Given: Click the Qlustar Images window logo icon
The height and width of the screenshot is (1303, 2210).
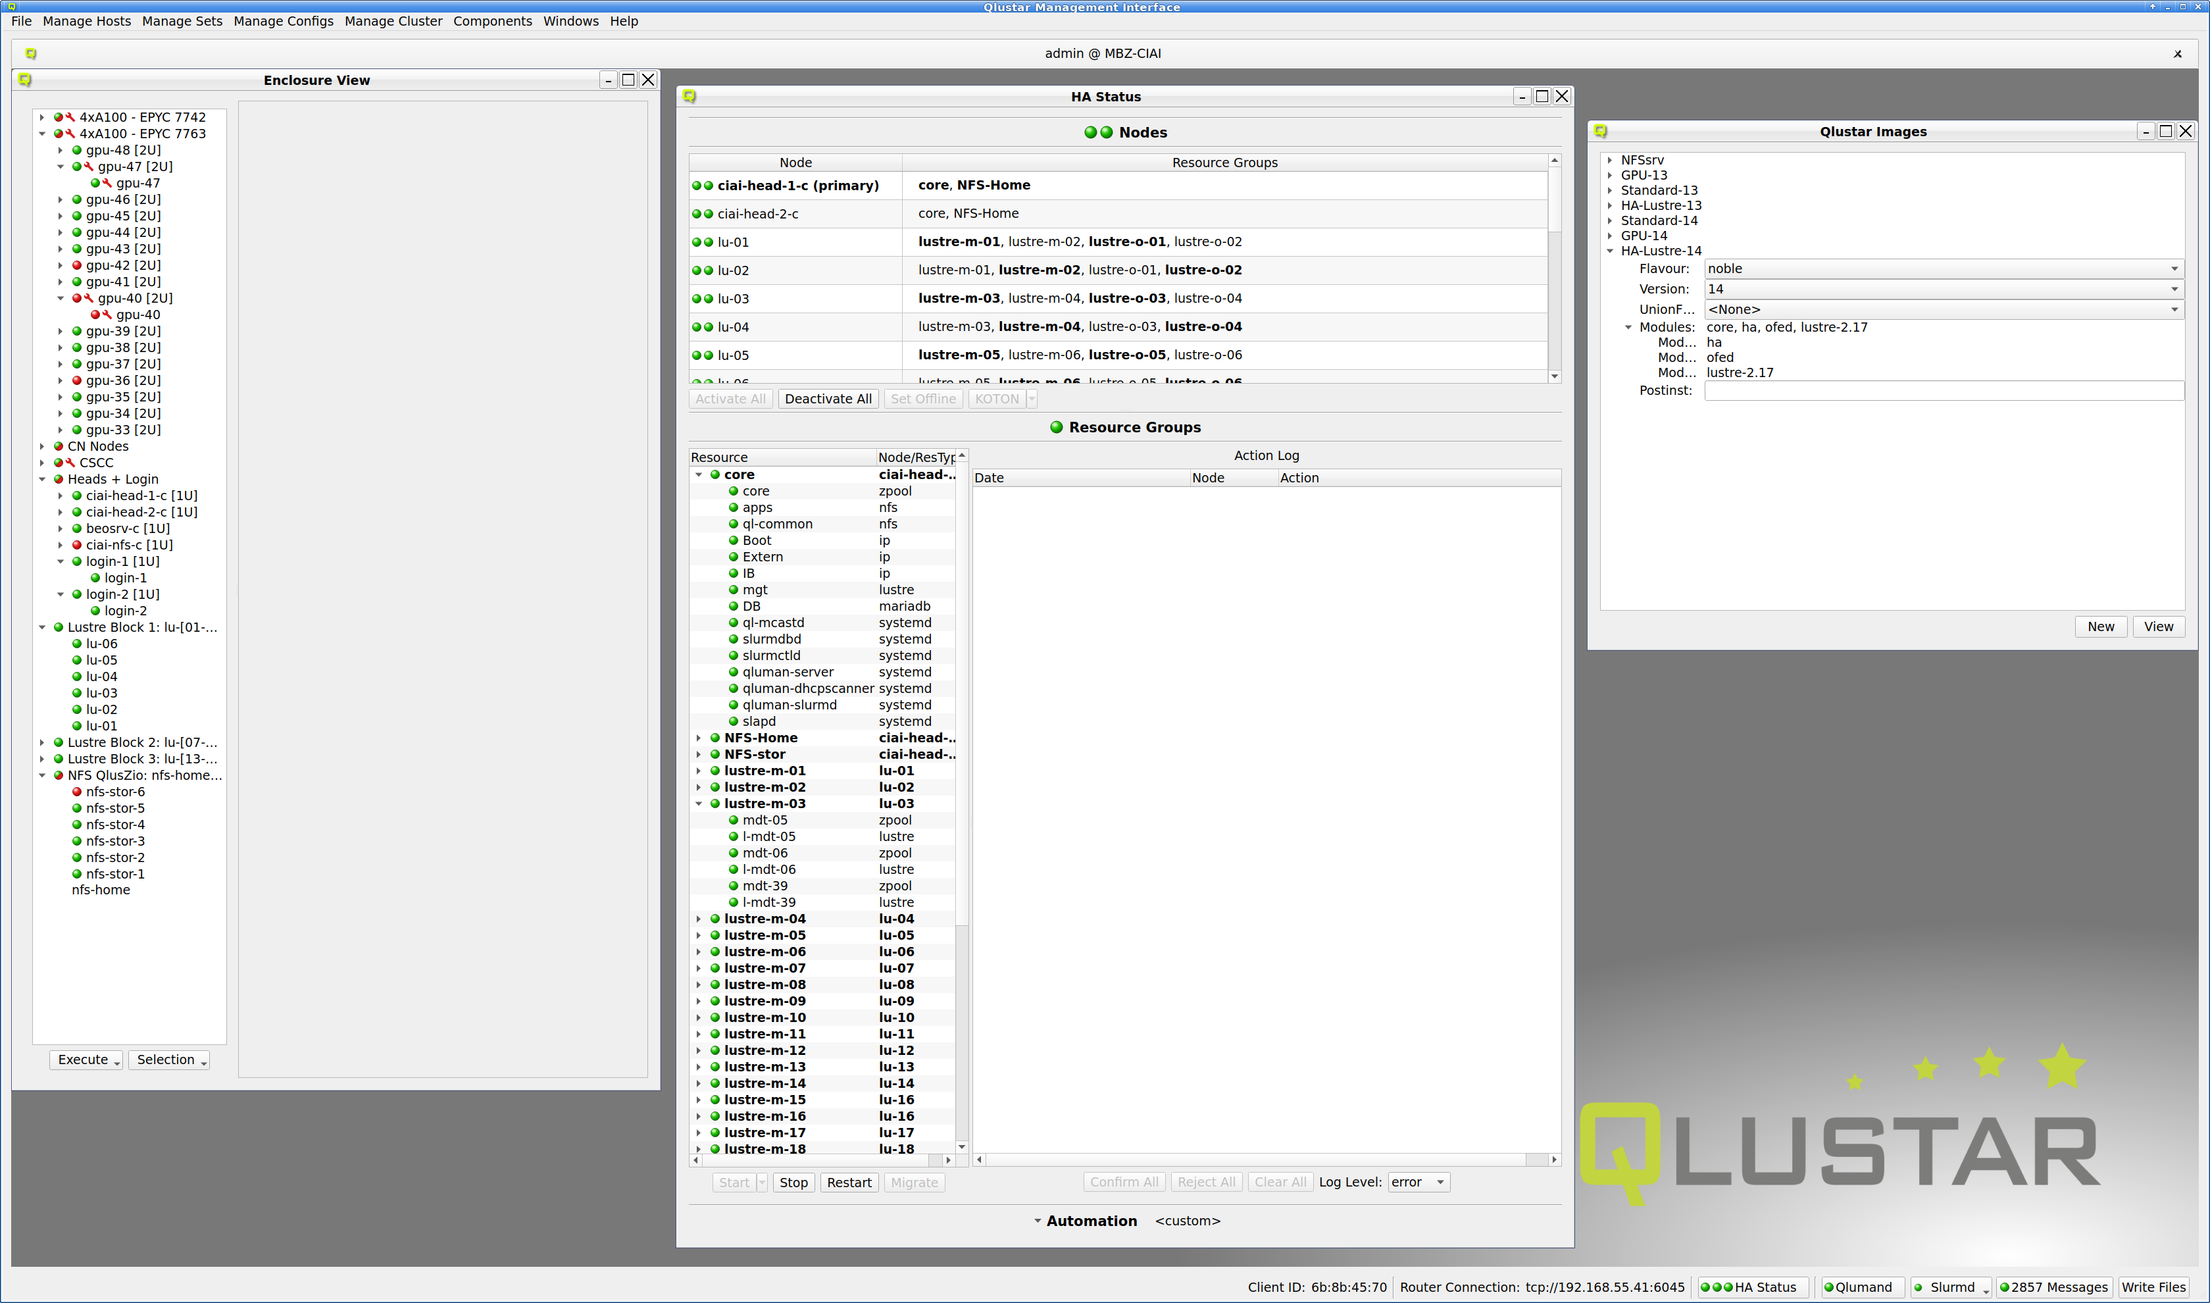Looking at the screenshot, I should 1601,132.
